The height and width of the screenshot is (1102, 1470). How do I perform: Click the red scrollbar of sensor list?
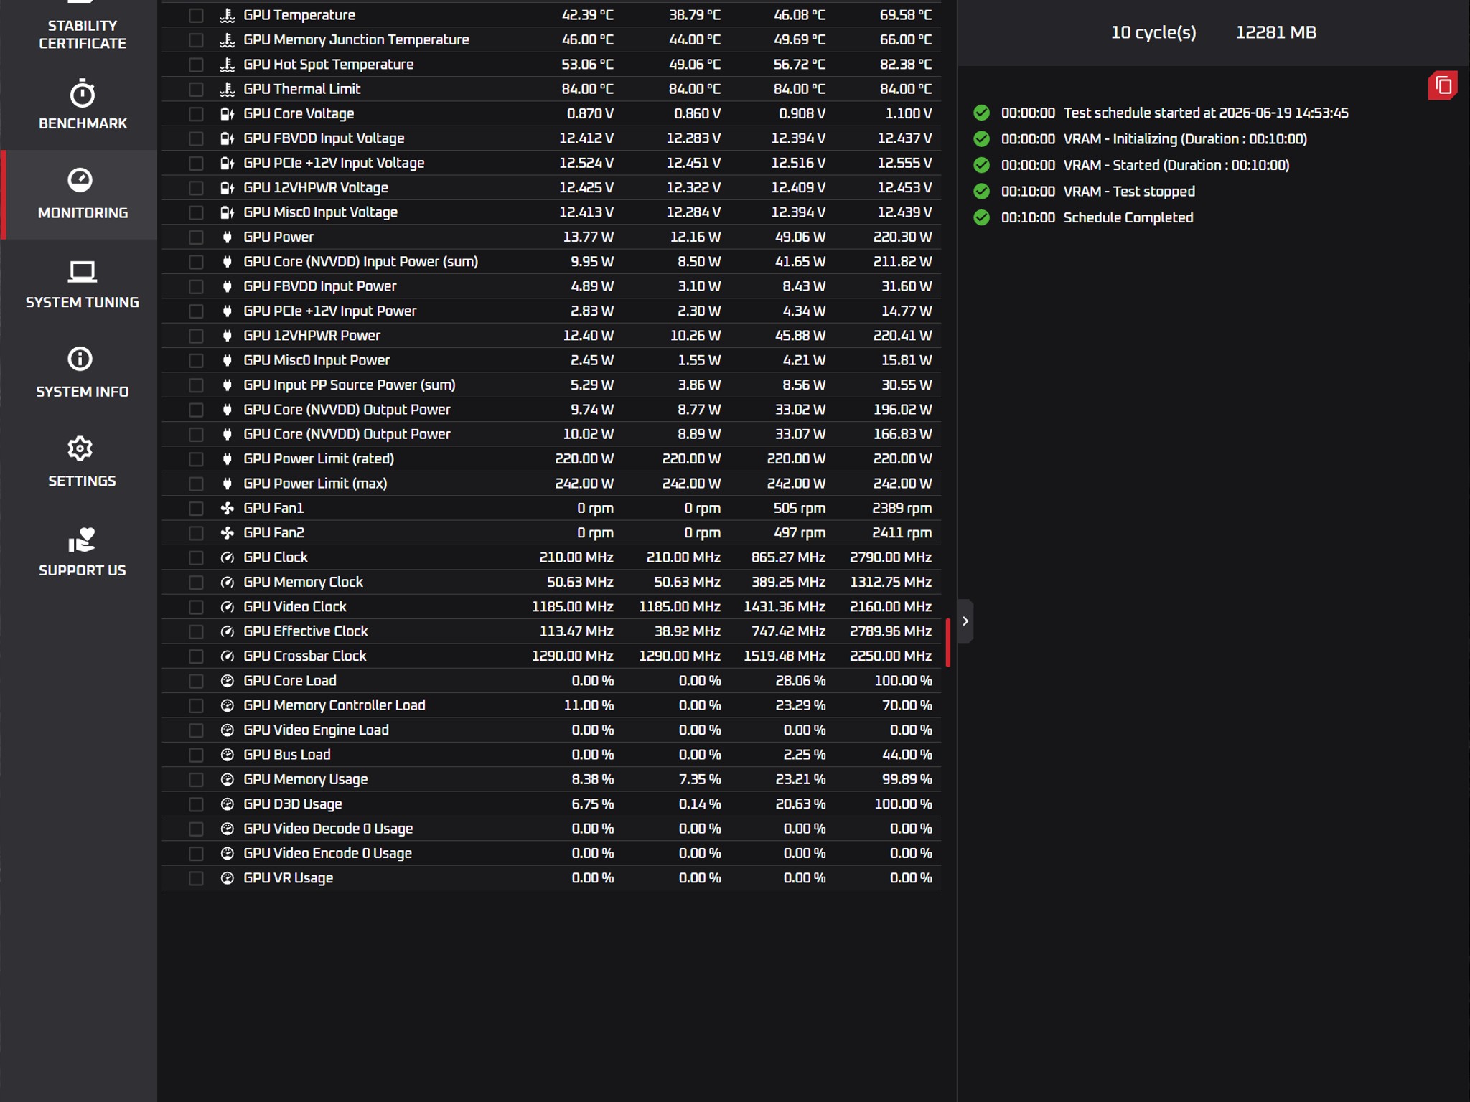coord(948,642)
